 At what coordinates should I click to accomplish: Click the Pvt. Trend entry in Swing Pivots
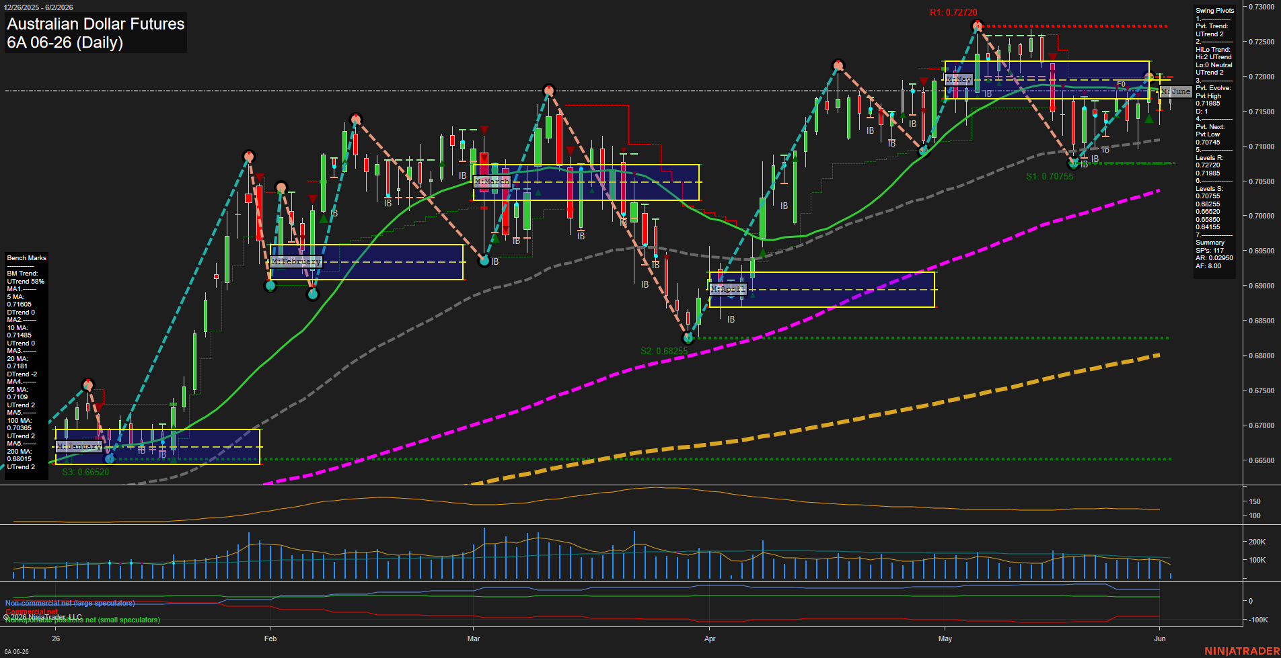(x=1212, y=26)
